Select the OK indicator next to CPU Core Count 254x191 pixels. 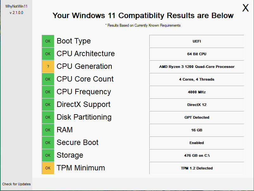click(x=48, y=79)
